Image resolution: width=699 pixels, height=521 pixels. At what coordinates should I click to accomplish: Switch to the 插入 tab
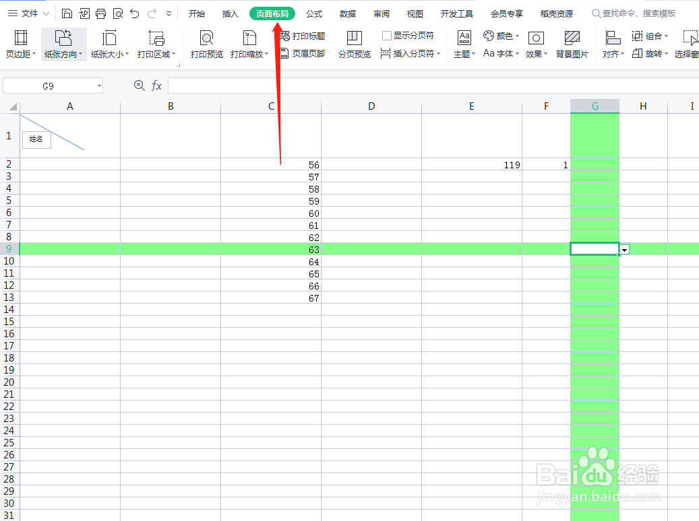230,14
